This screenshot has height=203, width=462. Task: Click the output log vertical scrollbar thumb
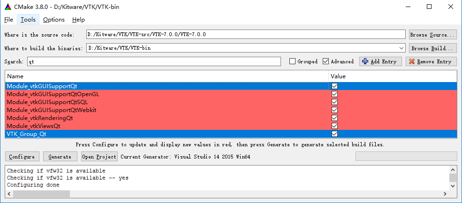point(453,178)
